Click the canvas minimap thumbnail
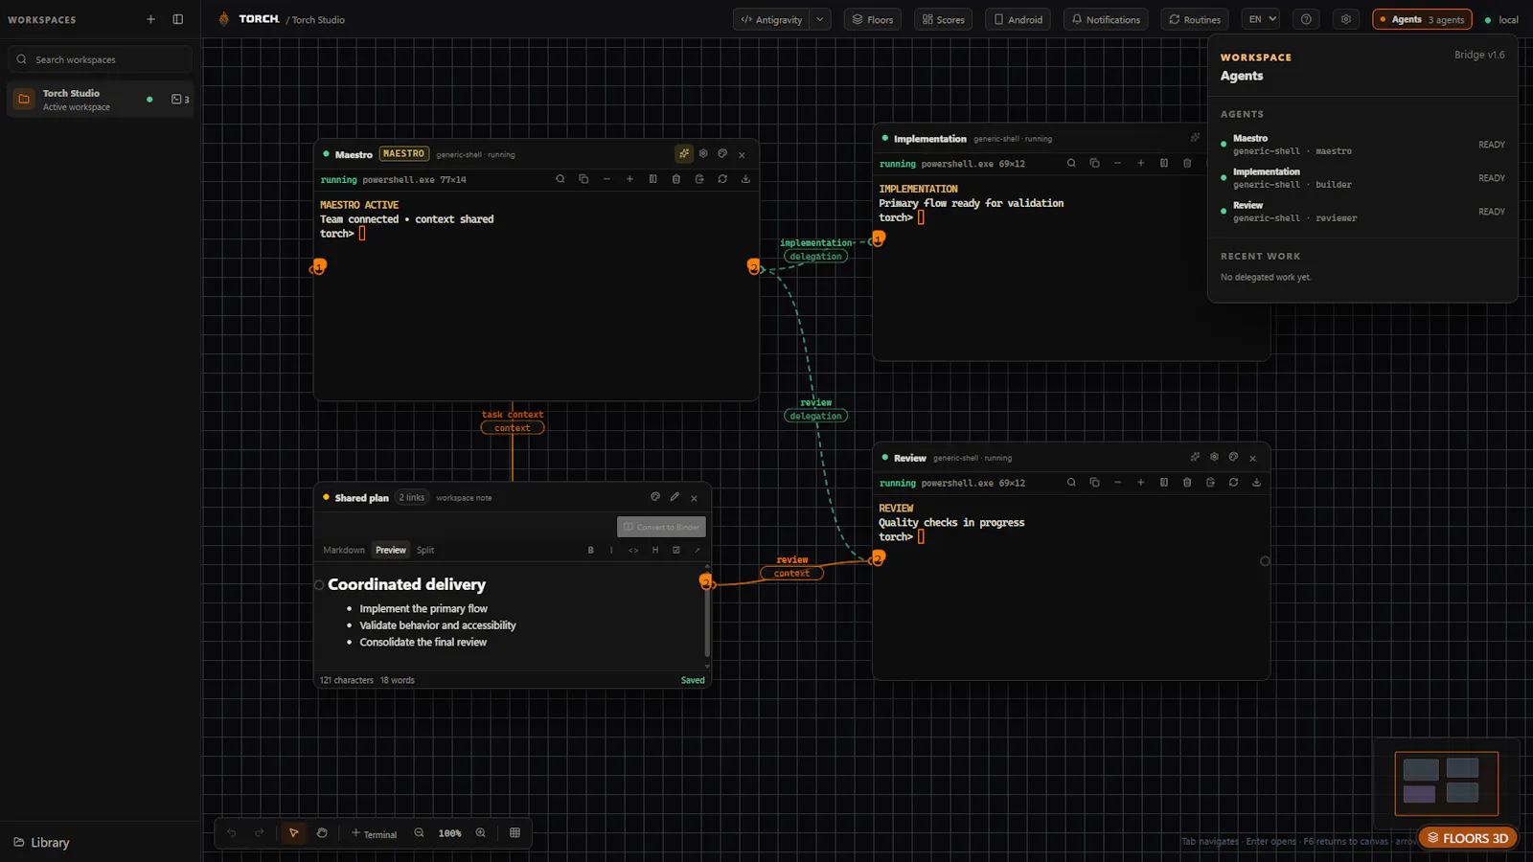 pos(1446,783)
